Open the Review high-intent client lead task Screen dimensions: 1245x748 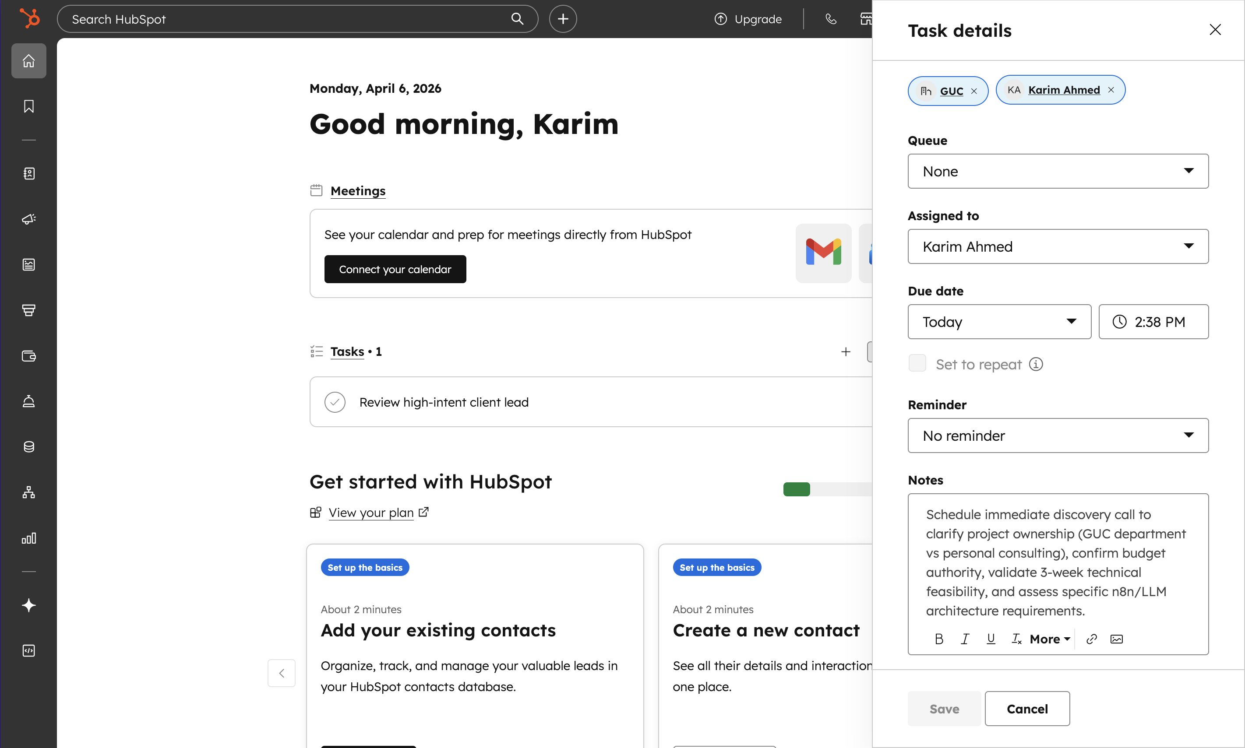[444, 402]
